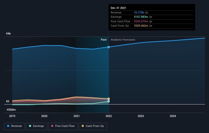Click the €0 y-axis label
The width and height of the screenshot is (209, 133).
pos(8,101)
